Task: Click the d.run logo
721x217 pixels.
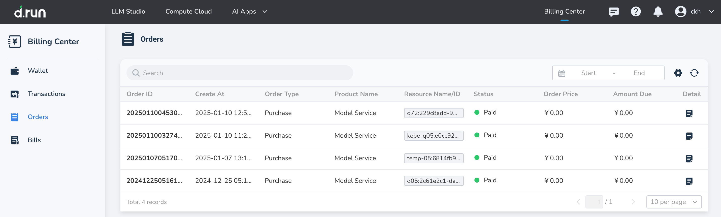Action: pyautogui.click(x=30, y=12)
